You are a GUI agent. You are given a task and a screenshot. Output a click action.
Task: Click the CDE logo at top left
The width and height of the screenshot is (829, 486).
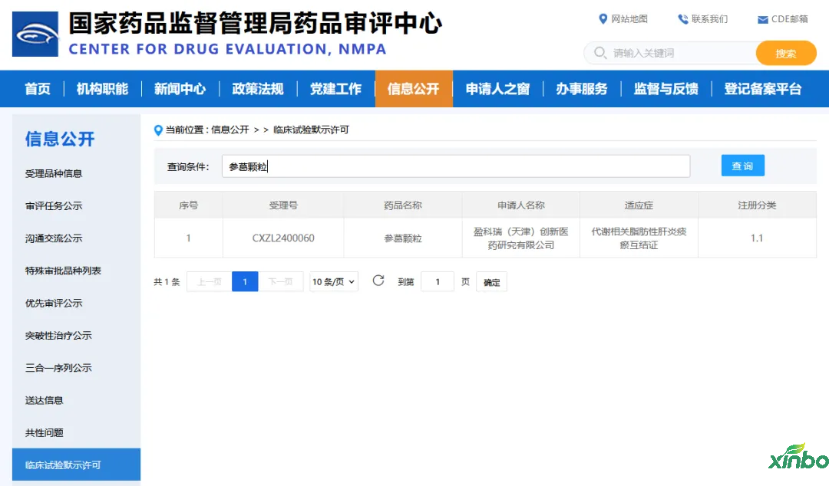point(35,34)
